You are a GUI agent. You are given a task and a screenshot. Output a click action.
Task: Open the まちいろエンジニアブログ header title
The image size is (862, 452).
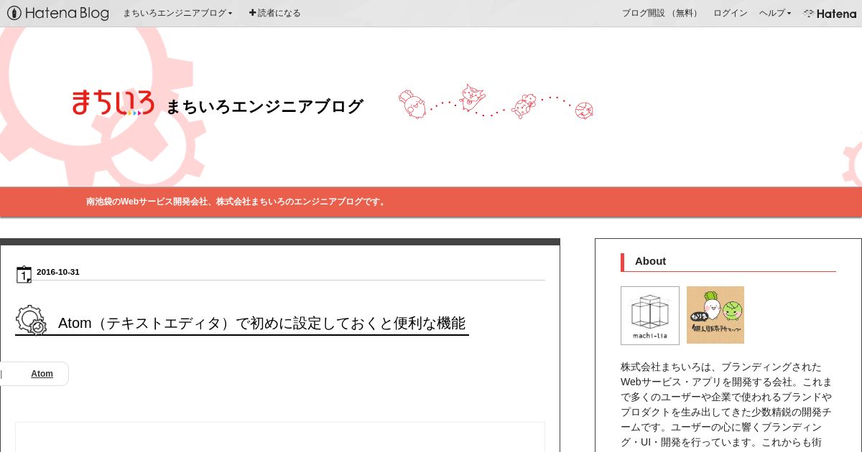tap(264, 106)
